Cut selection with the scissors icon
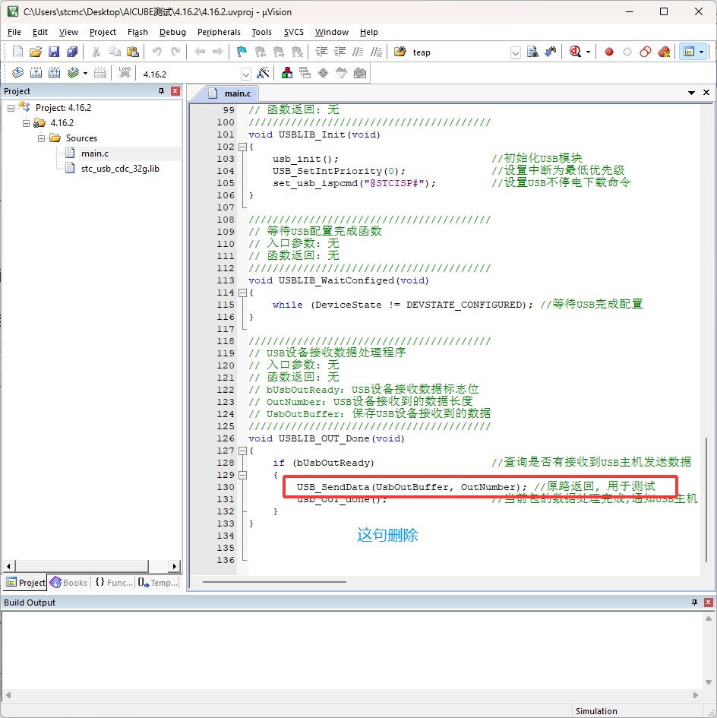The width and height of the screenshot is (717, 718). (x=96, y=52)
